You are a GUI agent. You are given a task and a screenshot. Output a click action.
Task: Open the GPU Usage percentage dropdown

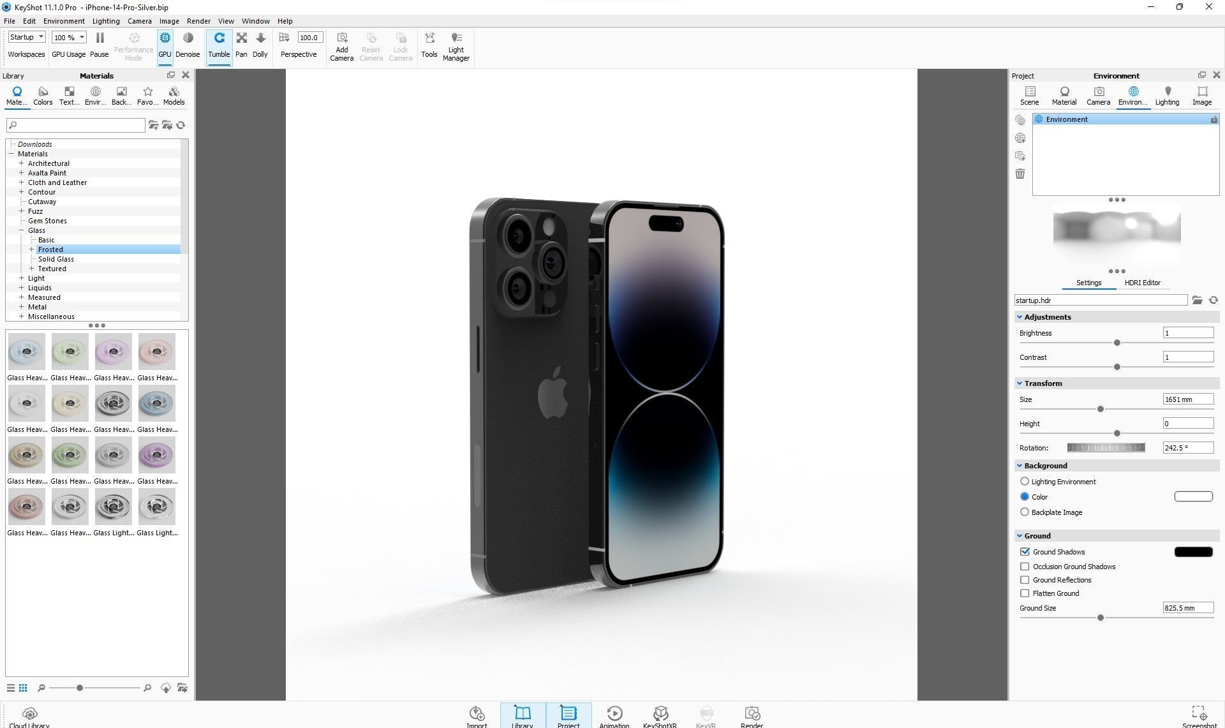click(x=69, y=37)
